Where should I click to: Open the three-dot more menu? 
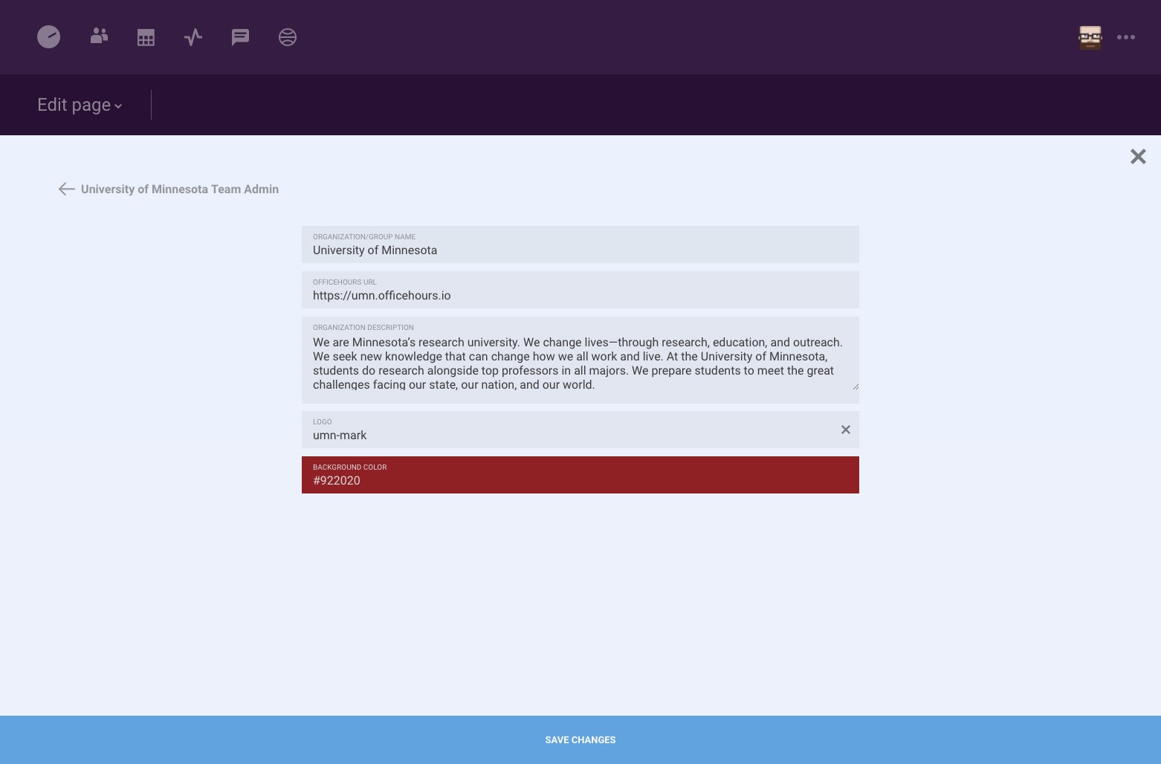(1126, 37)
